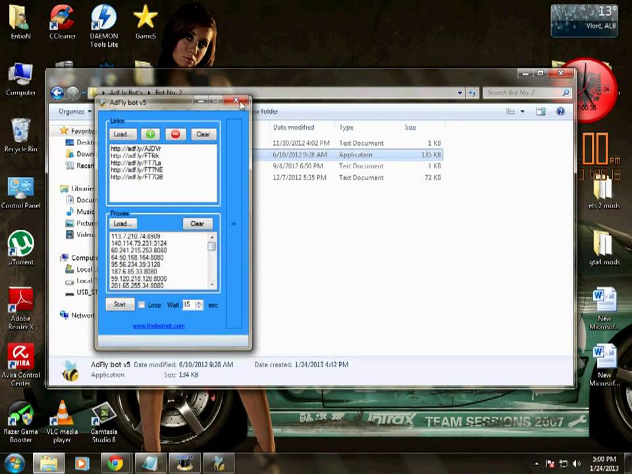Image resolution: width=632 pixels, height=474 pixels.
Task: Select proxy 59.120.218.128:8000
Action: click(x=139, y=278)
